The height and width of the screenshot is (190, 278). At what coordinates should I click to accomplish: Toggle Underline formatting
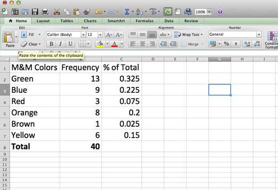pyautogui.click(x=70, y=44)
